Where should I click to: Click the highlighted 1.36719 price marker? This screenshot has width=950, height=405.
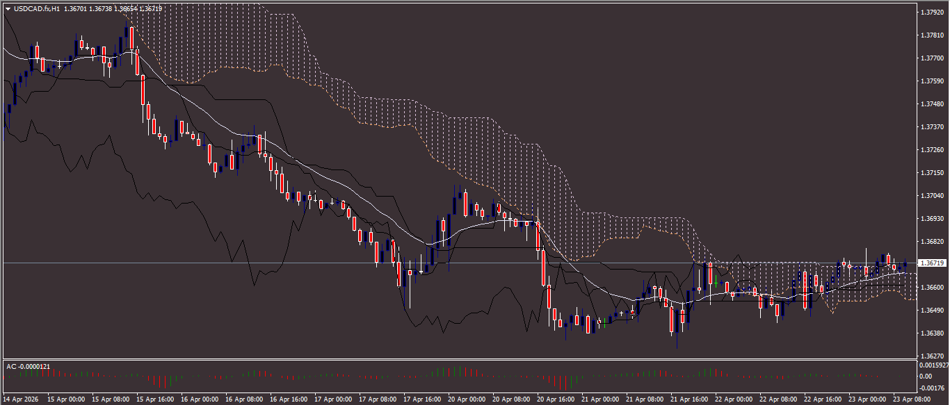(x=932, y=263)
